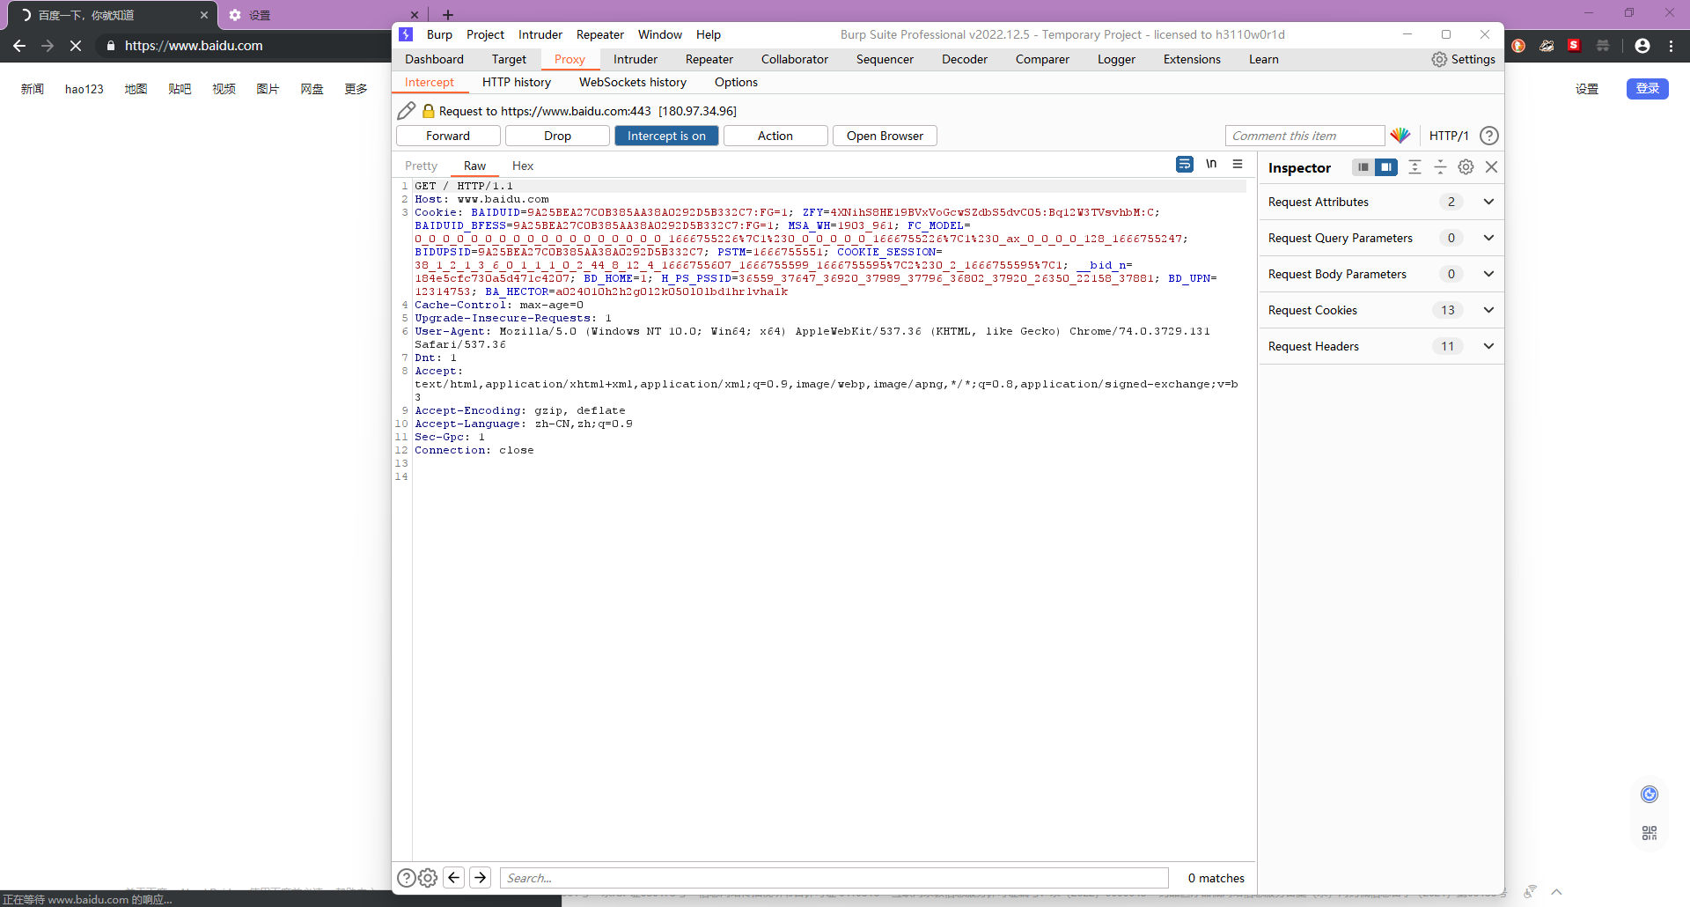This screenshot has height=907, width=1690.
Task: Open new browser tab plus button
Action: point(448,15)
